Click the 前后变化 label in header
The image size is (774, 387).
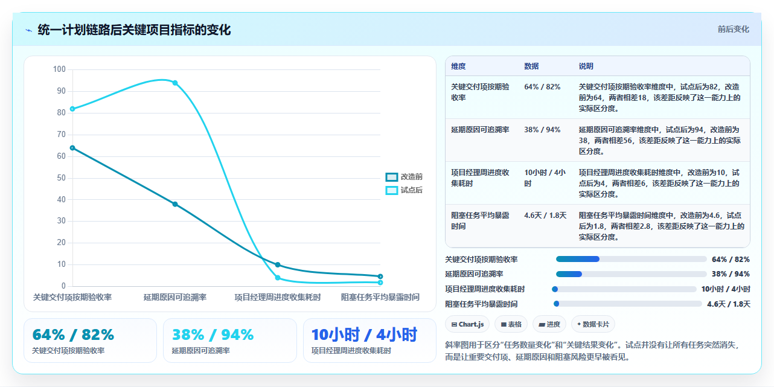point(733,29)
